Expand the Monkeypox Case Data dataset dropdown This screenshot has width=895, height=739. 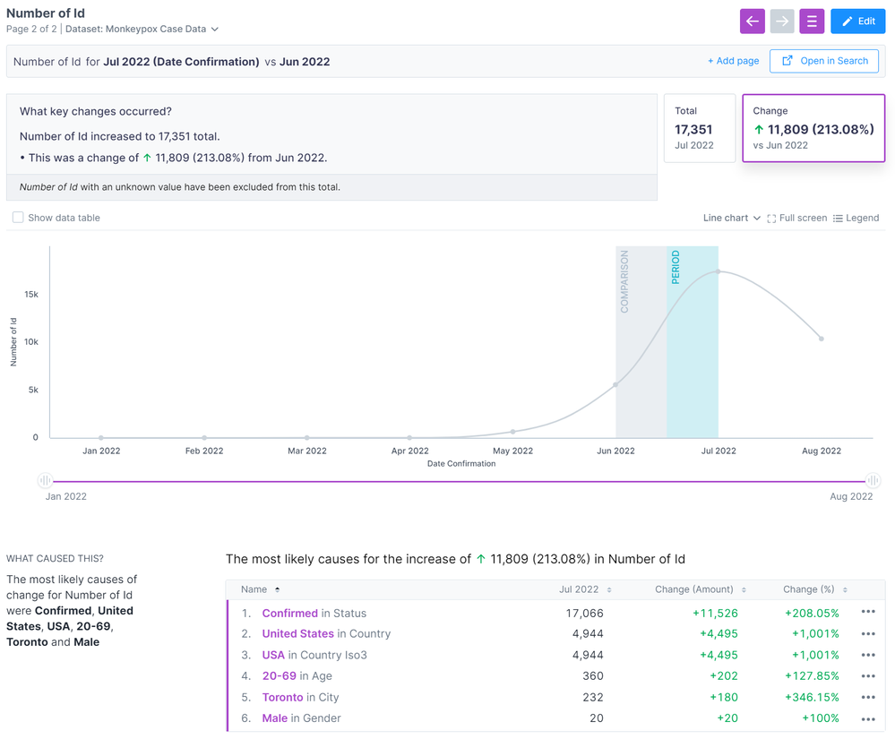click(214, 30)
